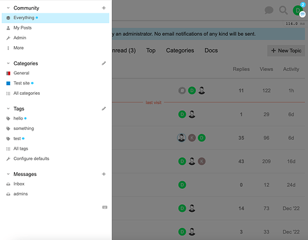Viewport: 308px width, 240px height.
Task: Click the 24d activity cell
Action: coord(291,185)
